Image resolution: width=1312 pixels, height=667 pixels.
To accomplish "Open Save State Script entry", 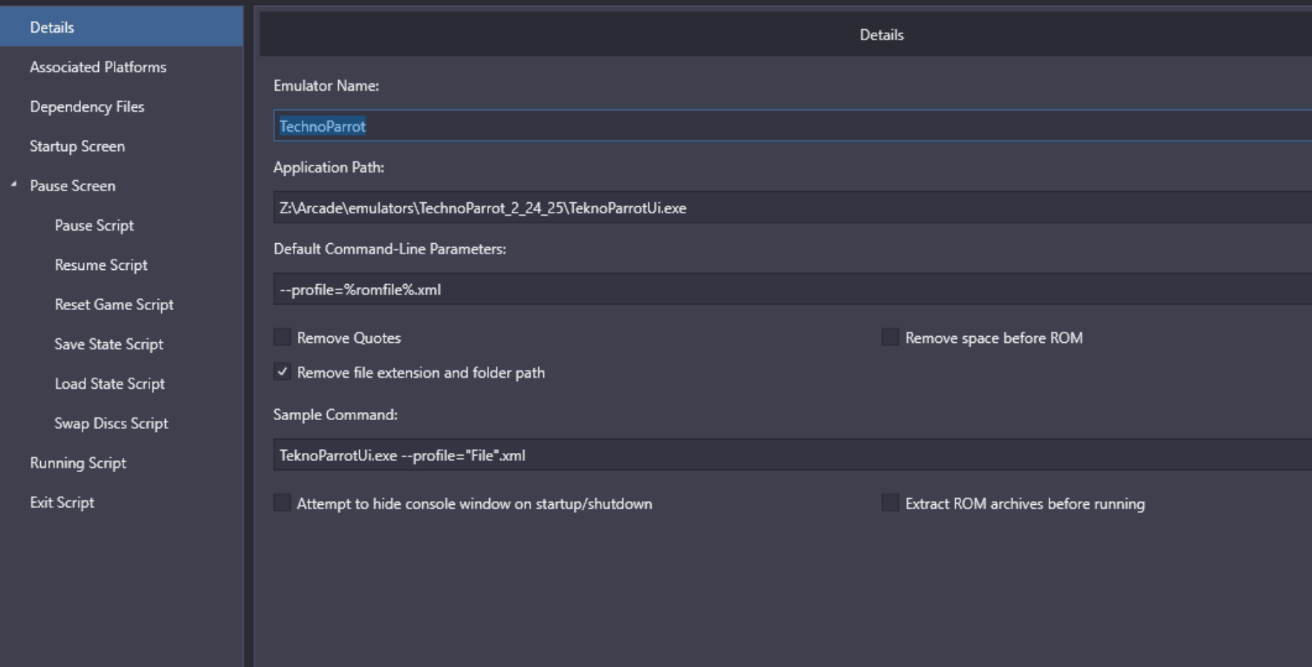I will coord(109,344).
